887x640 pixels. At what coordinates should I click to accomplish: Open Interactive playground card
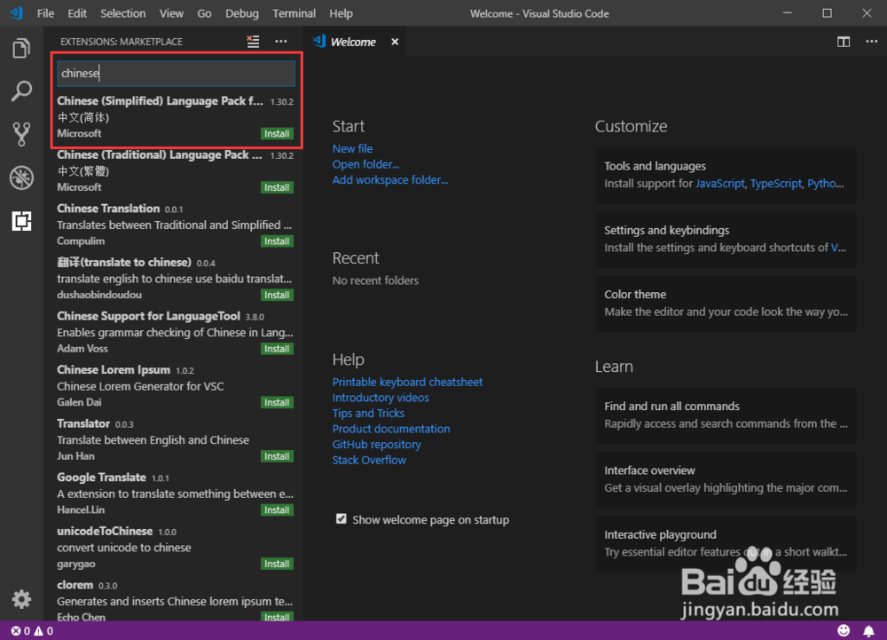(726, 543)
